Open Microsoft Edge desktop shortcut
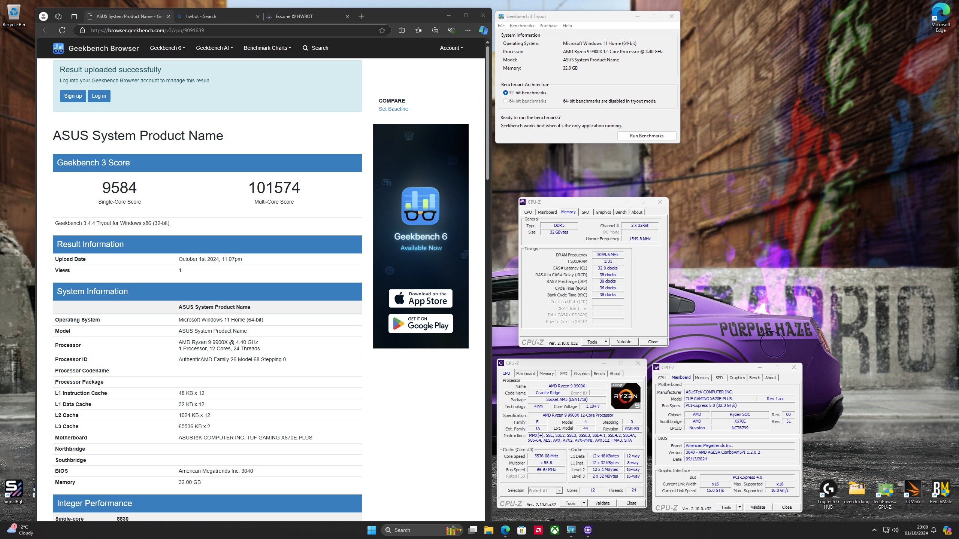Viewport: 959px width, 539px height. [x=941, y=17]
